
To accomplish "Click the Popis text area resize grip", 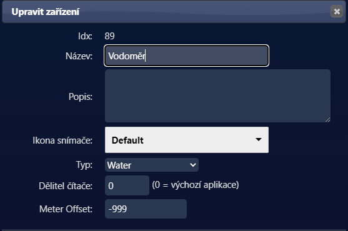I will point(327,119).
